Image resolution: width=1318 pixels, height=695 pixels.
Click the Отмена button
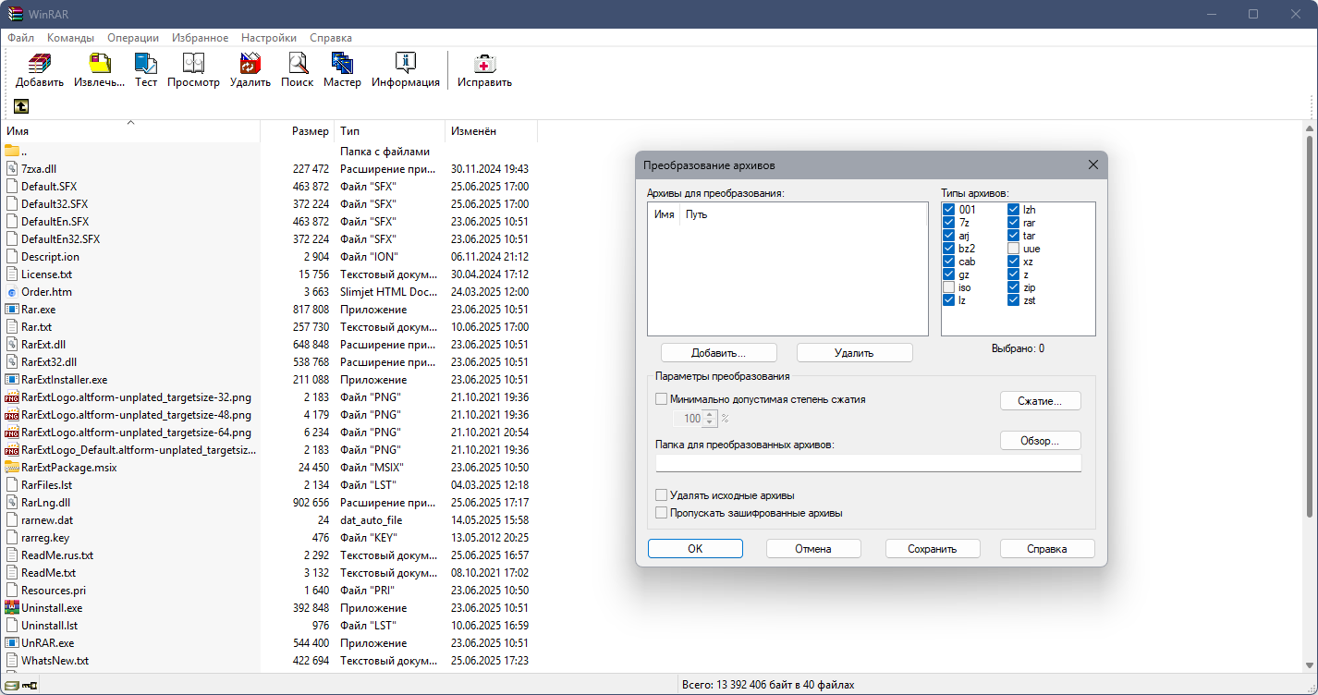coord(813,549)
